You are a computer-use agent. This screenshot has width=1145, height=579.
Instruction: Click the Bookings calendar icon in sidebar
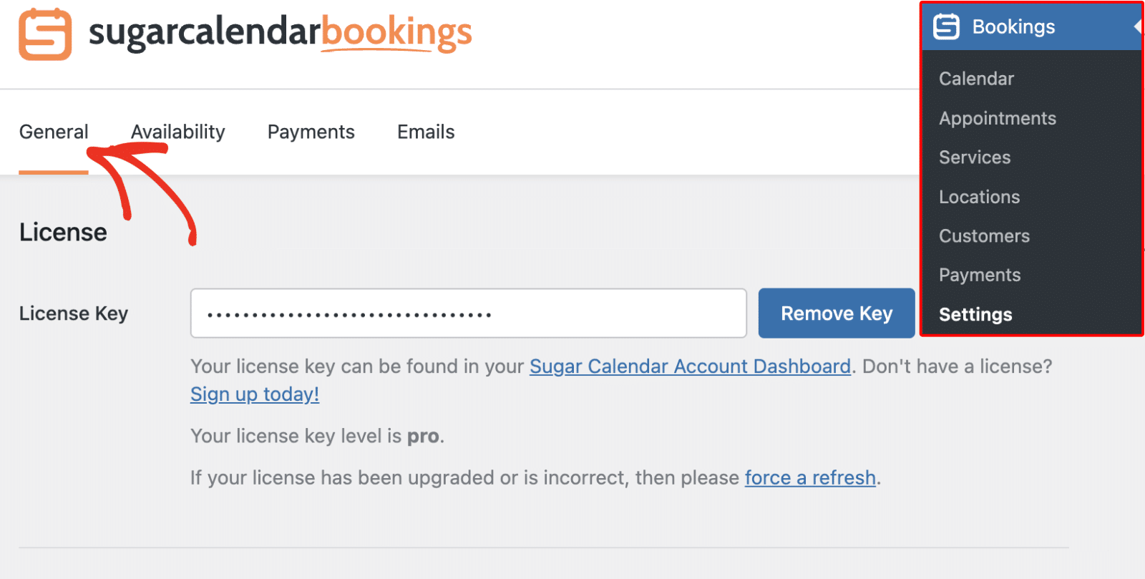945,26
